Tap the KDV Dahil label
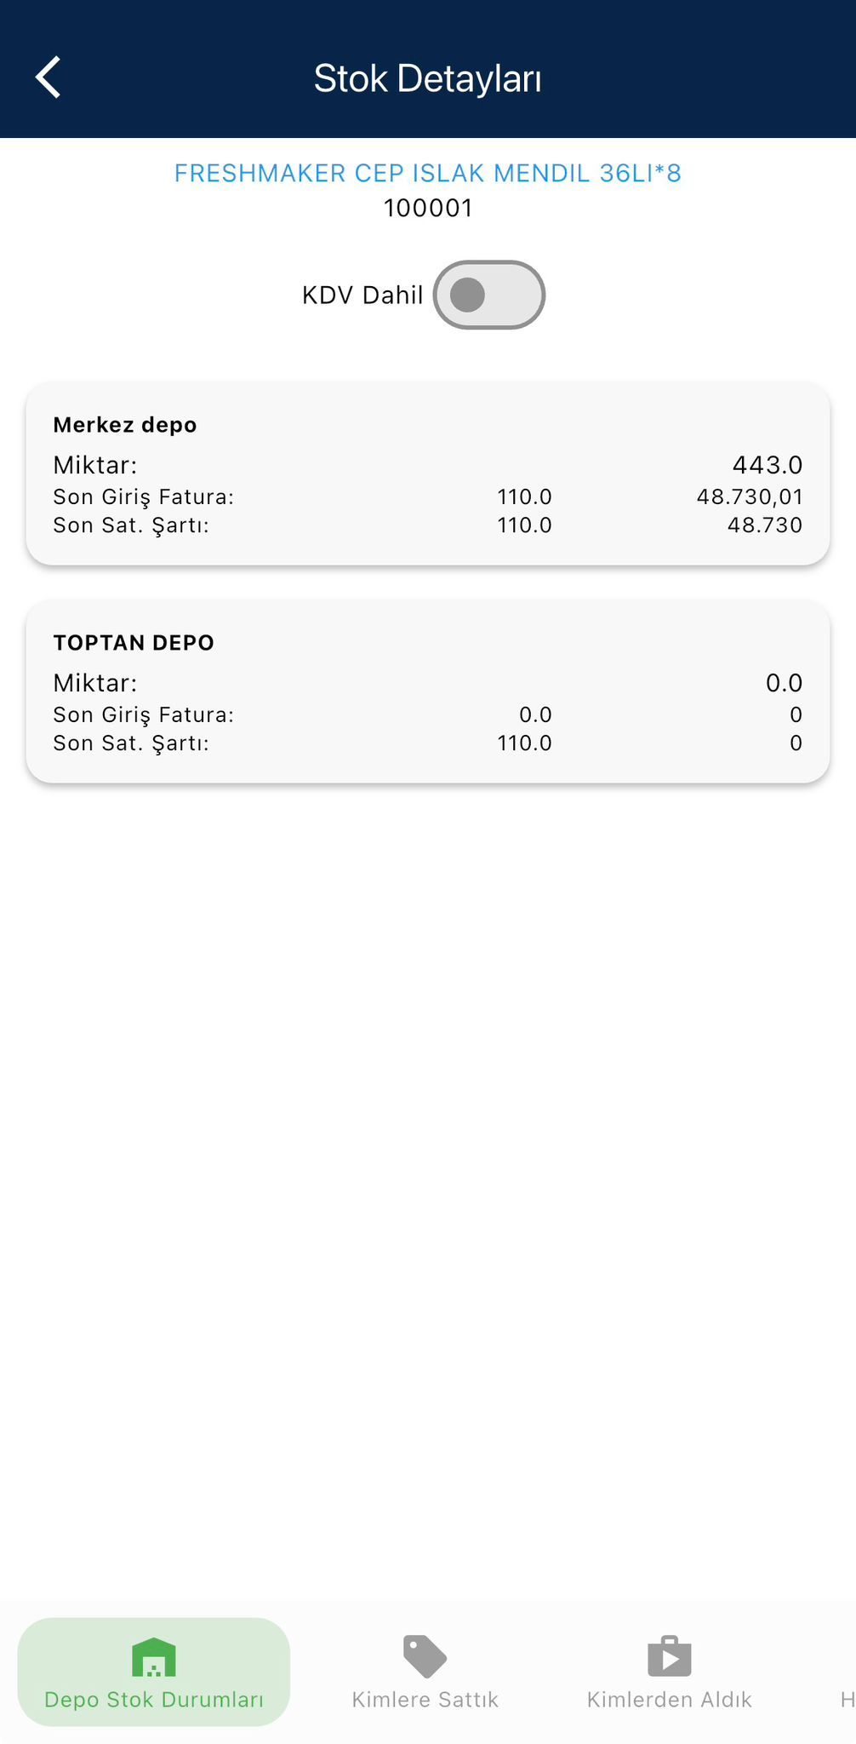This screenshot has height=1744, width=856. click(362, 295)
